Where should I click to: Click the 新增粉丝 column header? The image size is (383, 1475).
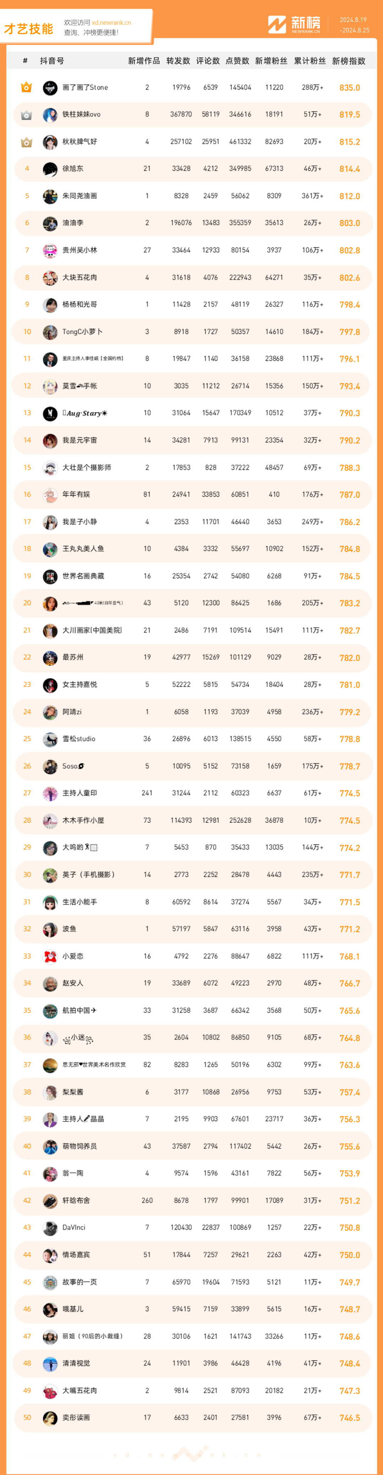tap(271, 61)
